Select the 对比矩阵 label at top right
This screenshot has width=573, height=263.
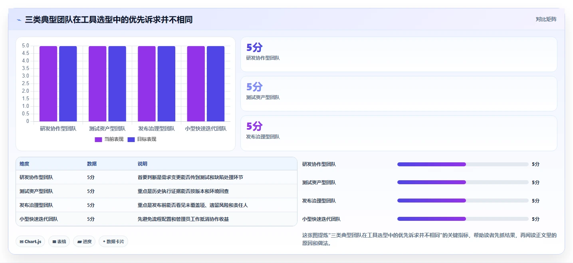pyautogui.click(x=546, y=19)
